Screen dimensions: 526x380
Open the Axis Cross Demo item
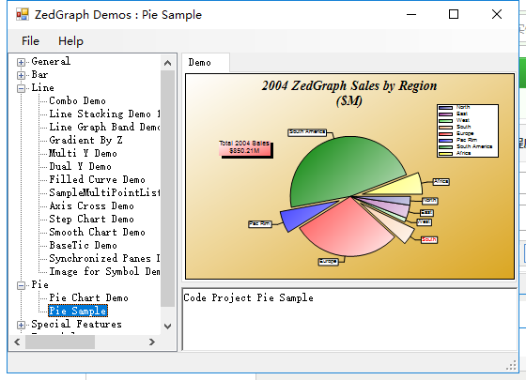pyautogui.click(x=92, y=205)
